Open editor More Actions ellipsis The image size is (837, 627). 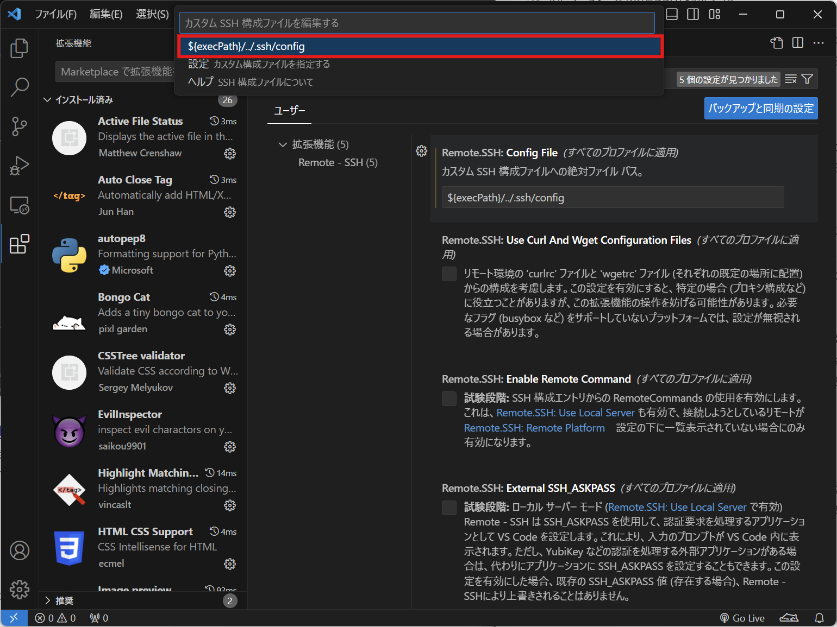pyautogui.click(x=819, y=43)
